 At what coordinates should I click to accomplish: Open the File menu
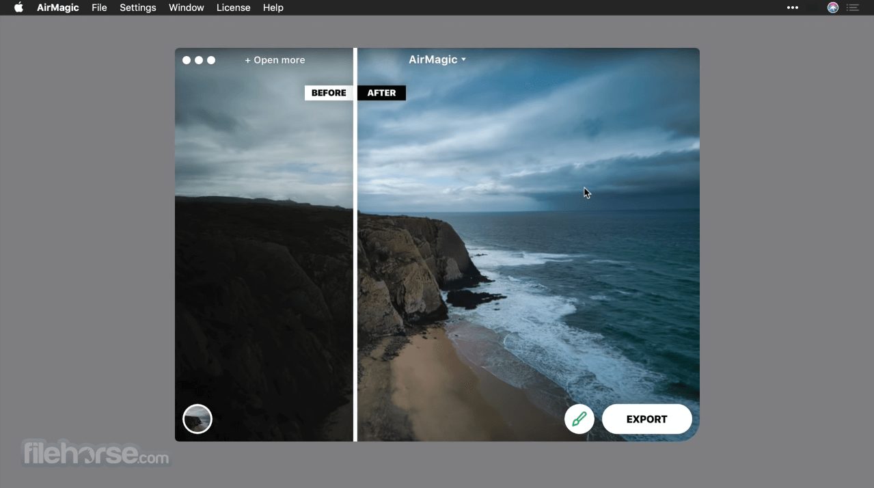click(x=99, y=8)
